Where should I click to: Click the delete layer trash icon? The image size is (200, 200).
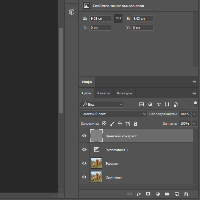pos(186,194)
